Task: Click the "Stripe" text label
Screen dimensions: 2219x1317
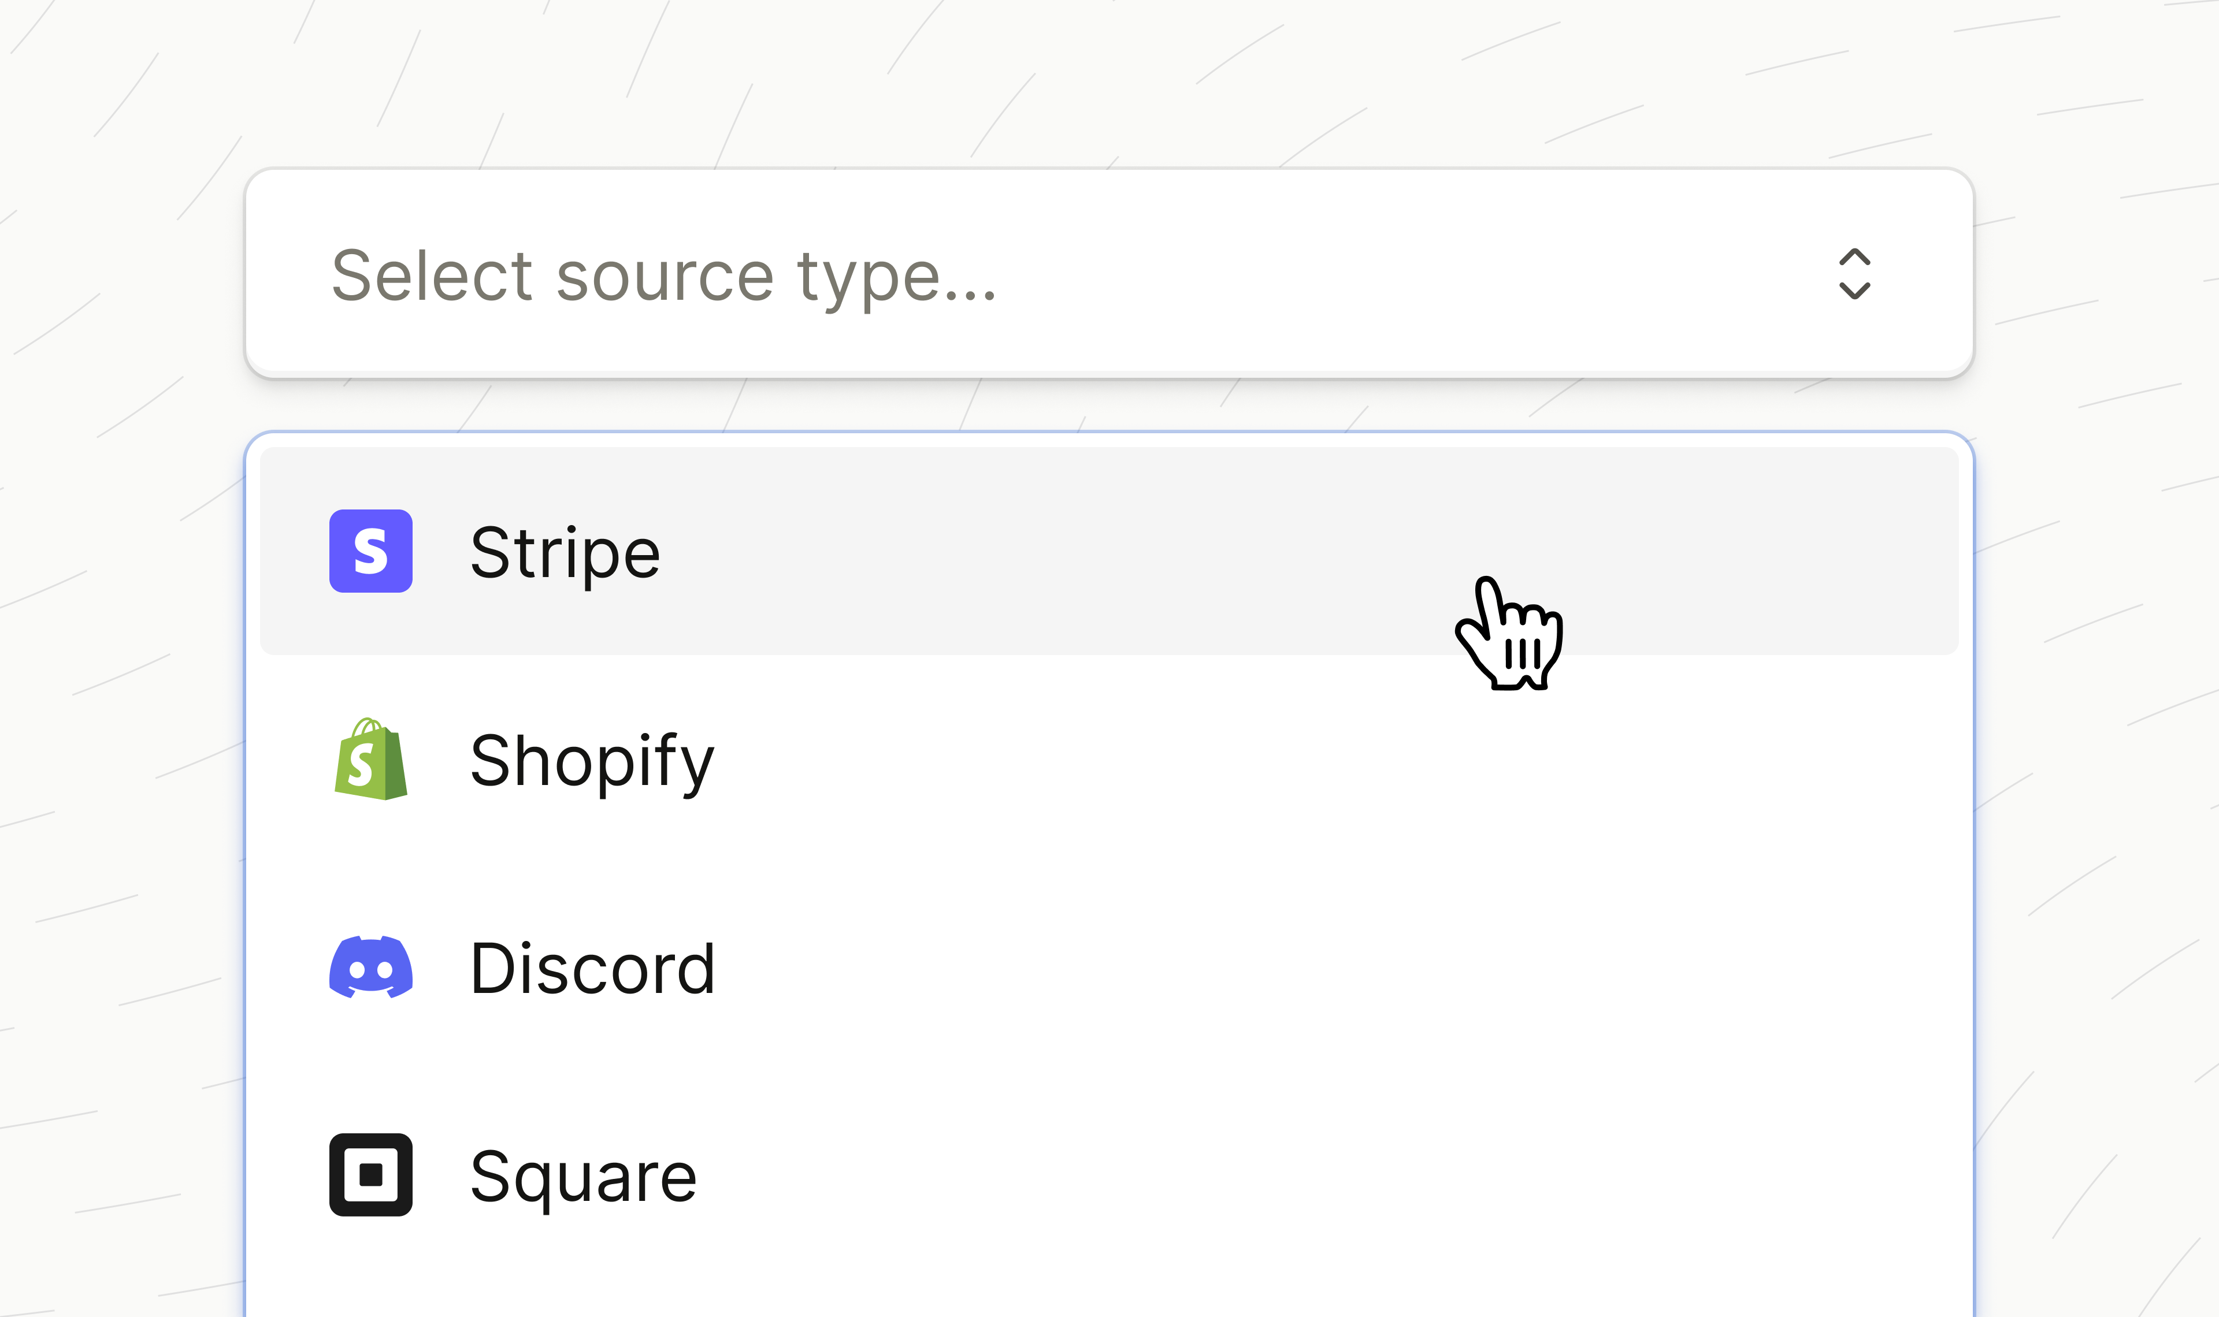Action: (x=565, y=553)
